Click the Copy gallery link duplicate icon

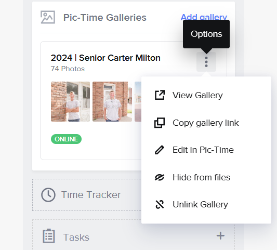pyautogui.click(x=160, y=123)
